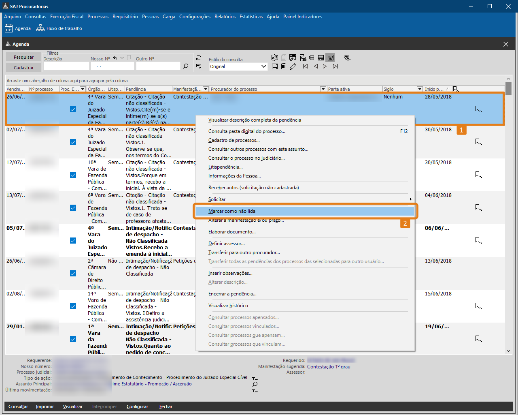The width and height of the screenshot is (518, 415).
Task: Open the Agenda toolbar shortcut
Action: click(x=18, y=28)
